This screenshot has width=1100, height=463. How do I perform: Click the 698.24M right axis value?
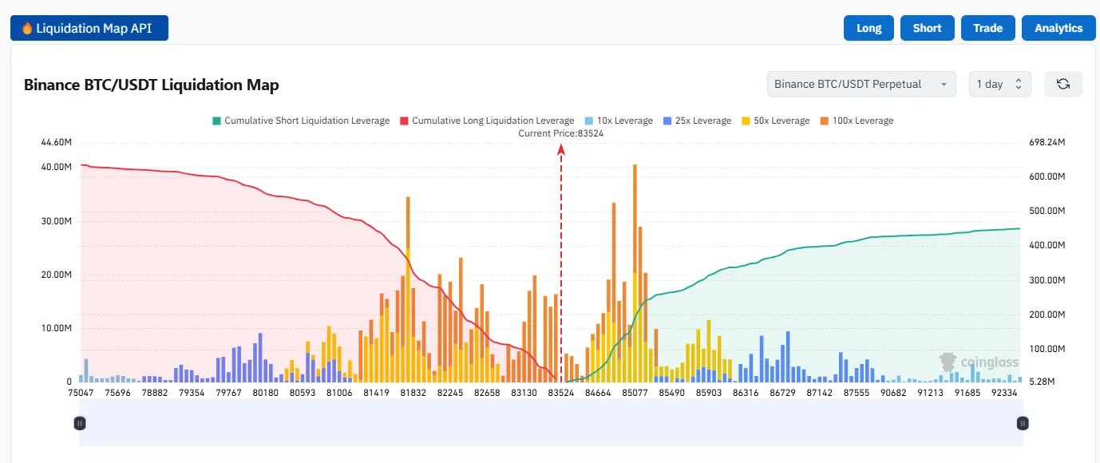coord(1046,142)
